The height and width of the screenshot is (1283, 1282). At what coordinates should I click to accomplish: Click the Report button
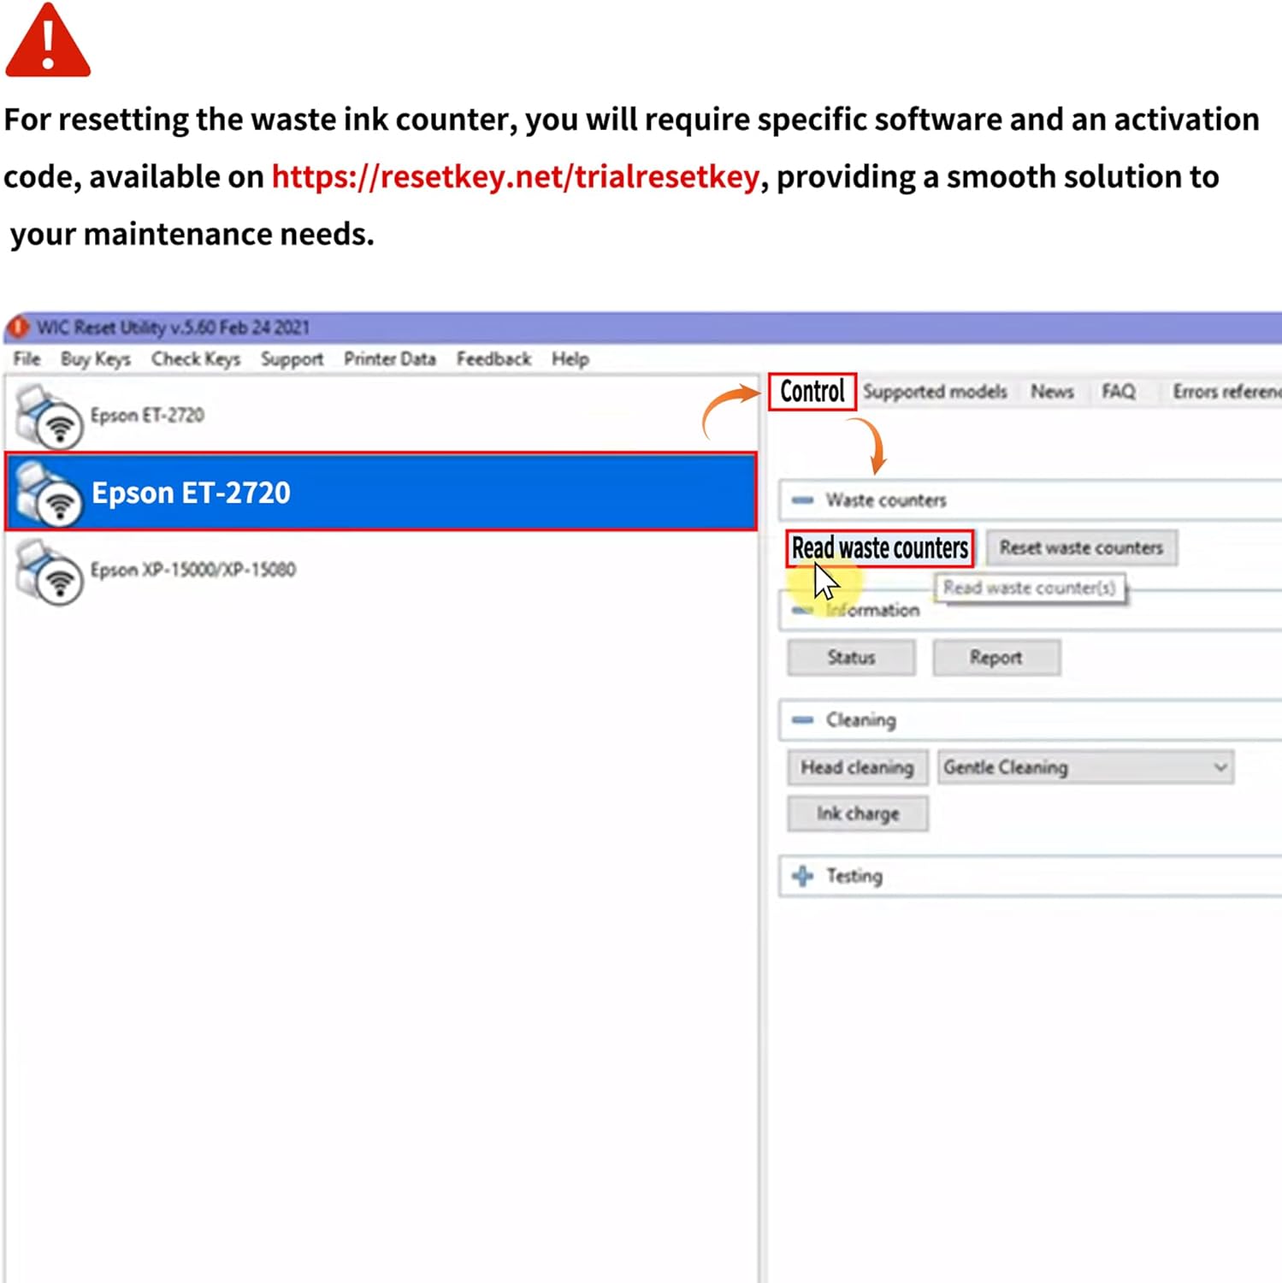pos(996,658)
